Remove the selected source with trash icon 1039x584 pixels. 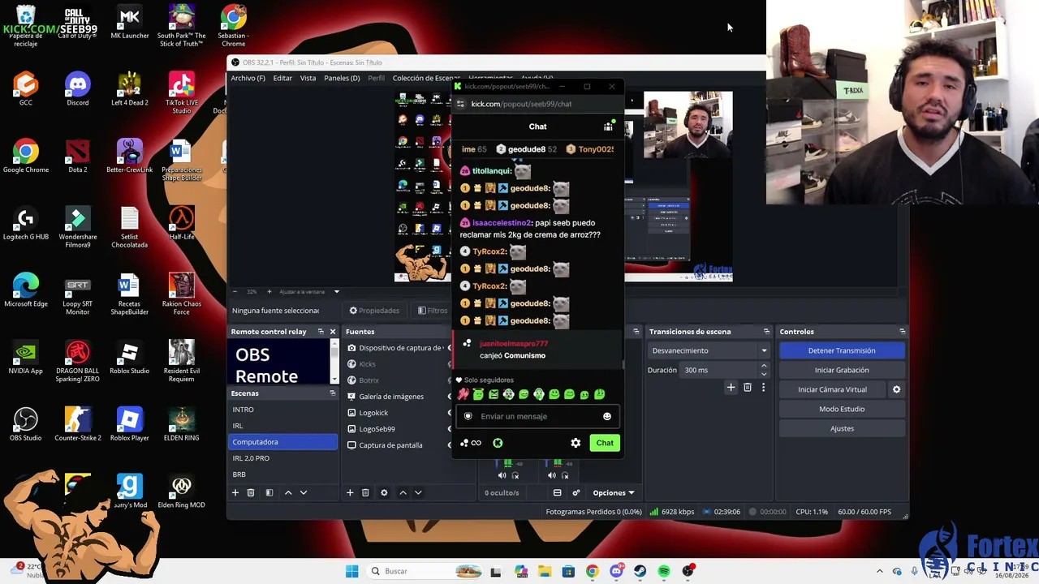(365, 492)
